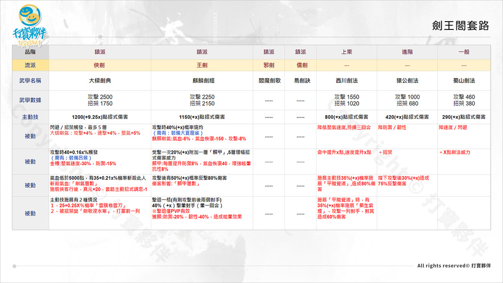Select the 猿公劍法 martial art name
Image resolution: width=503 pixels, height=283 pixels.
pos(407,81)
